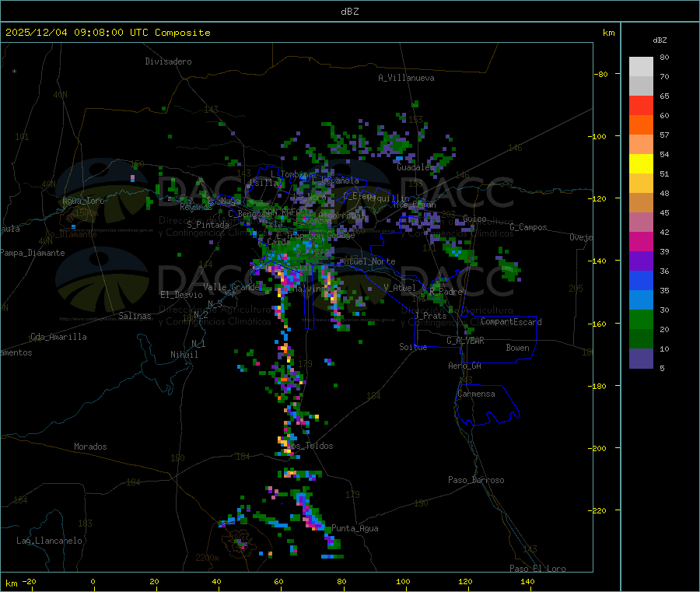Select the 'R_Padre' place label
The width and height of the screenshot is (700, 592).
click(446, 292)
